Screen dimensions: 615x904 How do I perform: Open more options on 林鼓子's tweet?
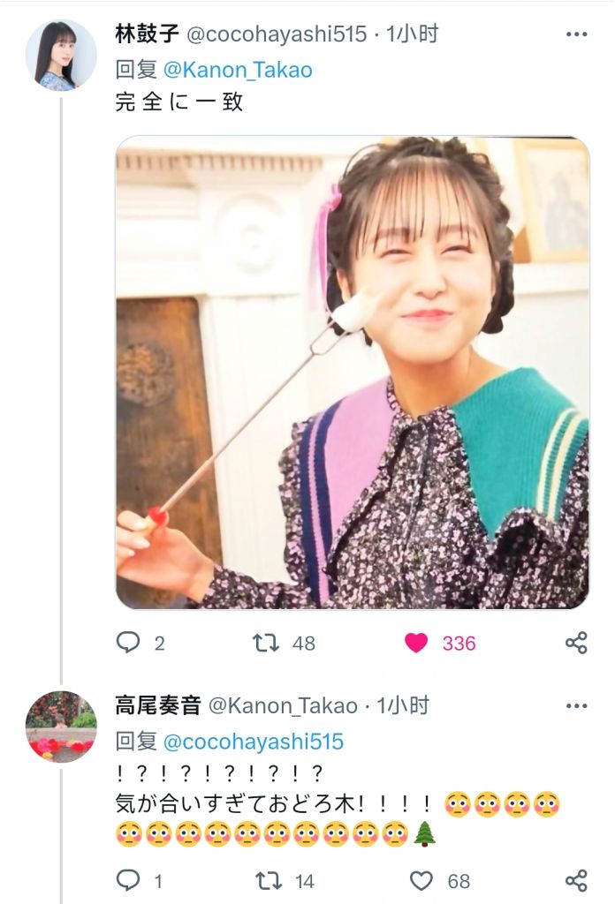pos(576,35)
